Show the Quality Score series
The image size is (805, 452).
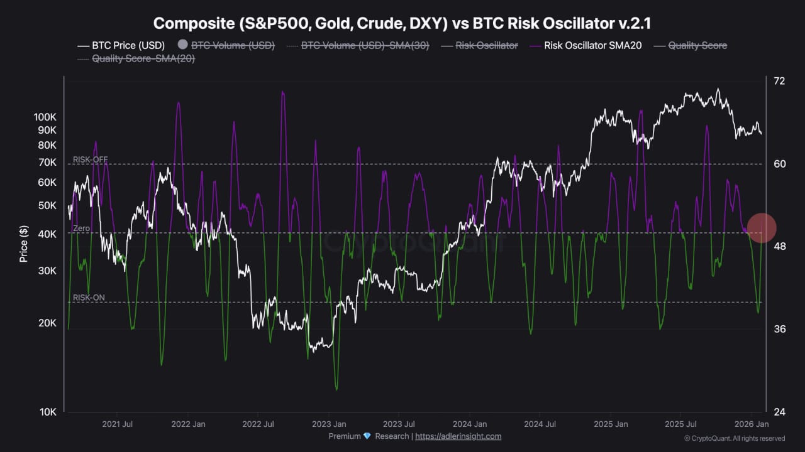[697, 46]
